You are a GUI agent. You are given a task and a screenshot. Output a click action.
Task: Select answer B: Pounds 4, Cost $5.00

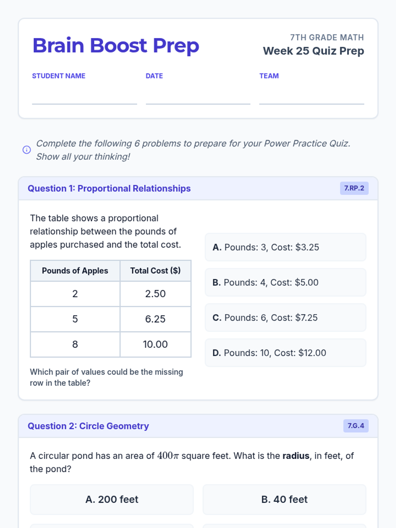point(285,282)
